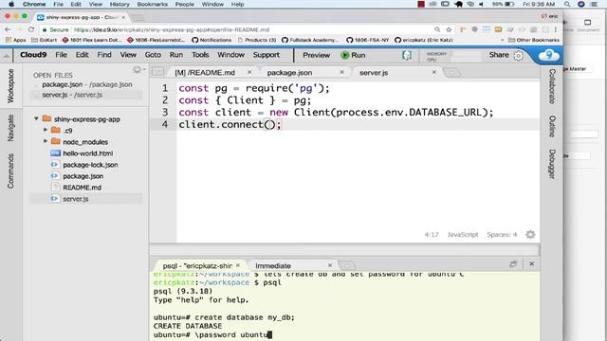607x341 pixels.
Task: Click the memory and CPU usage meter
Action: (452, 57)
